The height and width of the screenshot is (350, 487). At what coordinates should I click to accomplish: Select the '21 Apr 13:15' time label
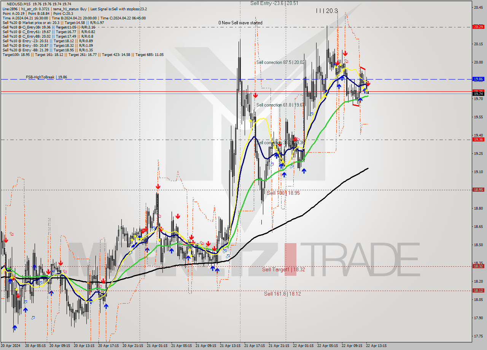coord(230,346)
